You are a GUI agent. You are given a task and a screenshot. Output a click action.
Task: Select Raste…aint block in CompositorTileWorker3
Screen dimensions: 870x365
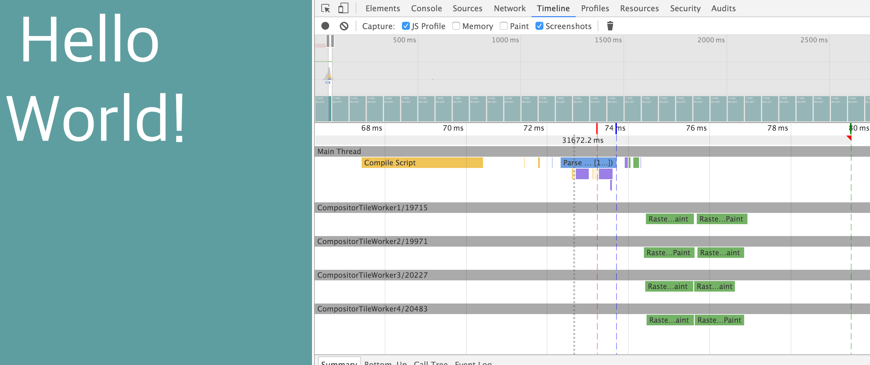[669, 286]
